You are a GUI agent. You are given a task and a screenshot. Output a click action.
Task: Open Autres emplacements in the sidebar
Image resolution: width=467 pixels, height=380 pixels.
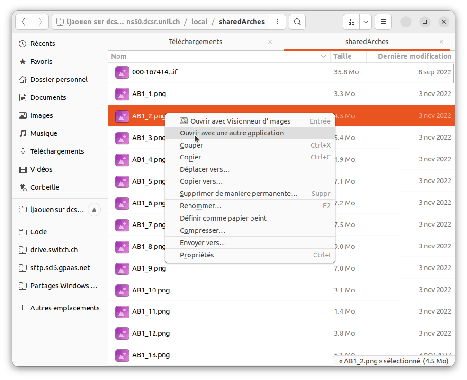point(65,308)
